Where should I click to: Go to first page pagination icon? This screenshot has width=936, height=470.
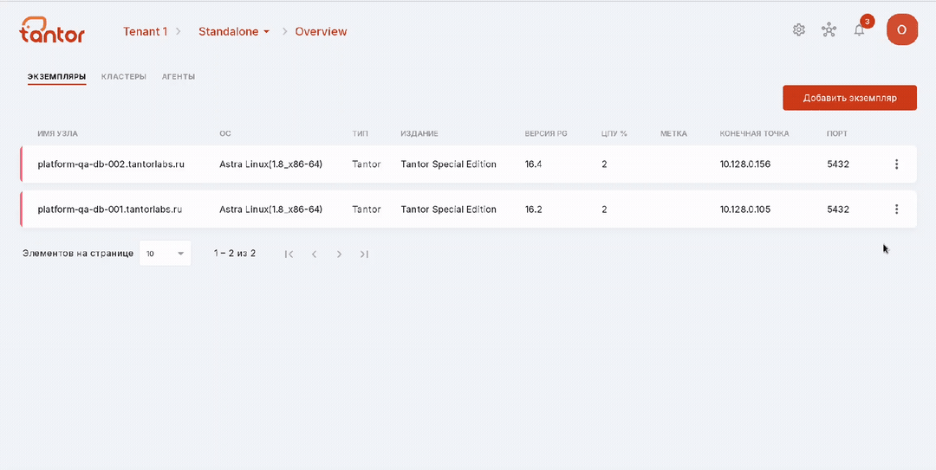289,254
